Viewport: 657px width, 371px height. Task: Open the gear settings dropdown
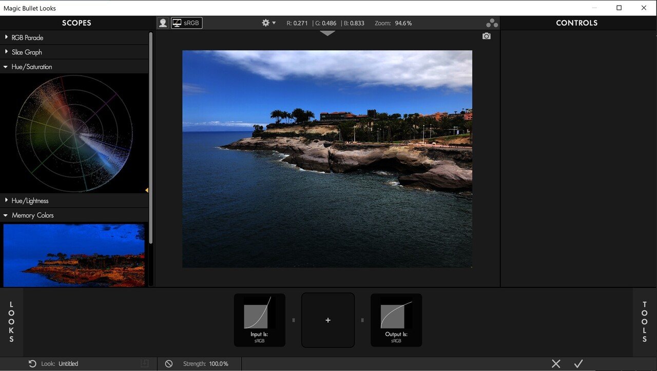[x=269, y=23]
